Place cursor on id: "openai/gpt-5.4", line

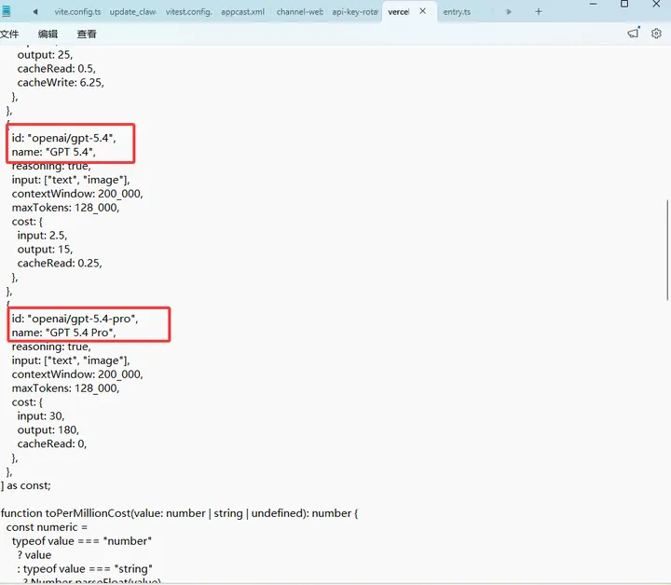pyautogui.click(x=63, y=138)
